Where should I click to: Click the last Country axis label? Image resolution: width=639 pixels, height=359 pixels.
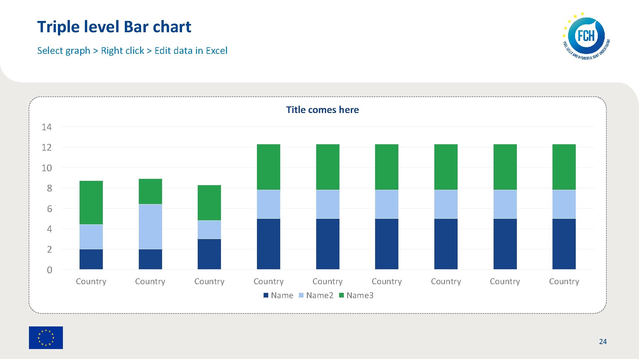click(564, 281)
